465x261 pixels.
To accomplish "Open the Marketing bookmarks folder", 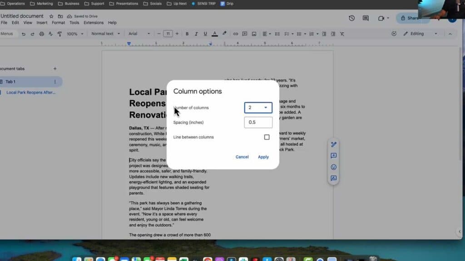I will point(41,4).
